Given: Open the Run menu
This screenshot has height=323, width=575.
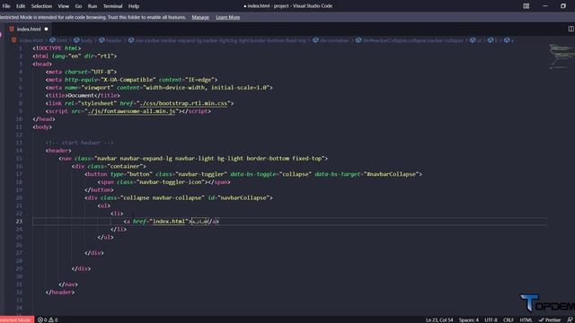Looking at the screenshot, I should click(93, 6).
